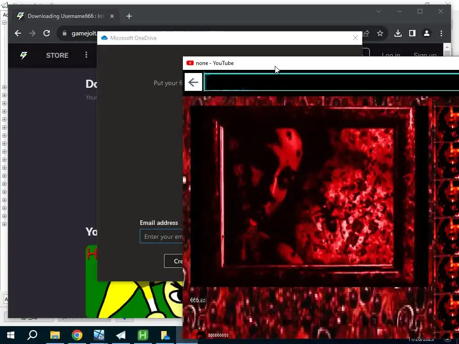
Task: Select the Downloading Username666 tab
Action: pos(65,16)
